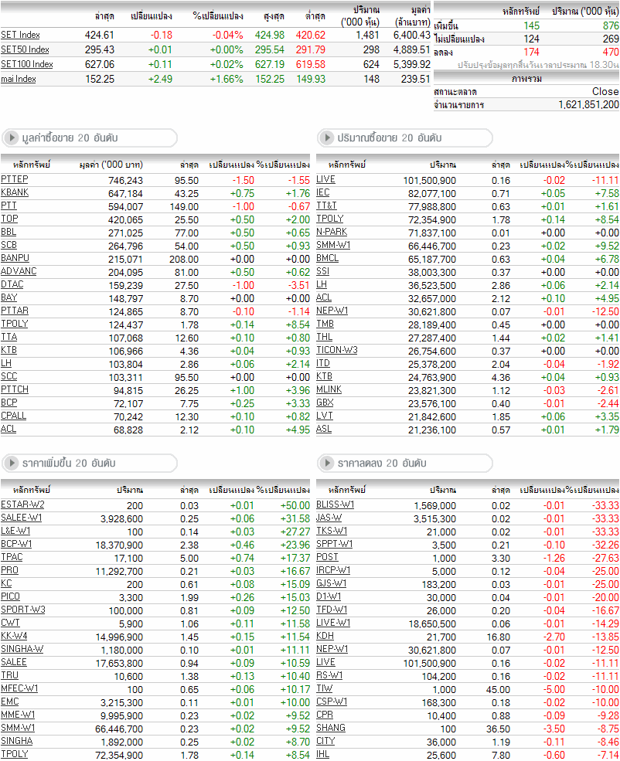This screenshot has width=620, height=761.
Task: Open the SHANG stock link
Action: tap(331, 728)
